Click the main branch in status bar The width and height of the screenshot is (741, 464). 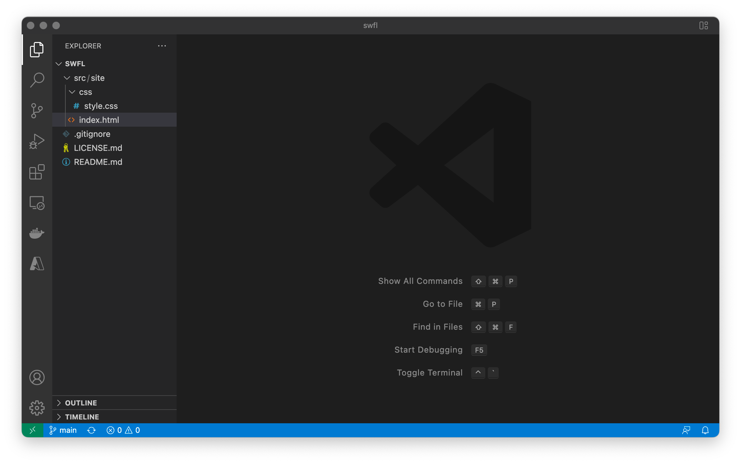[63, 430]
